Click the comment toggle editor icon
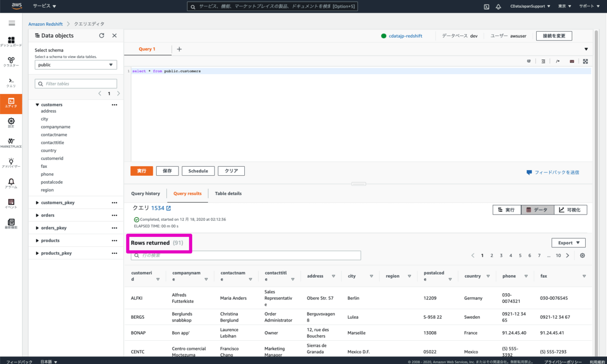Screen dimensions: 607x364 coord(557,61)
